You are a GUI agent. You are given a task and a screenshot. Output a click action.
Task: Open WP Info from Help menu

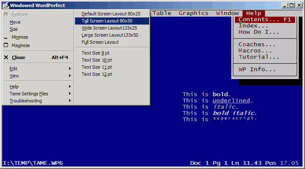pyautogui.click(x=257, y=69)
